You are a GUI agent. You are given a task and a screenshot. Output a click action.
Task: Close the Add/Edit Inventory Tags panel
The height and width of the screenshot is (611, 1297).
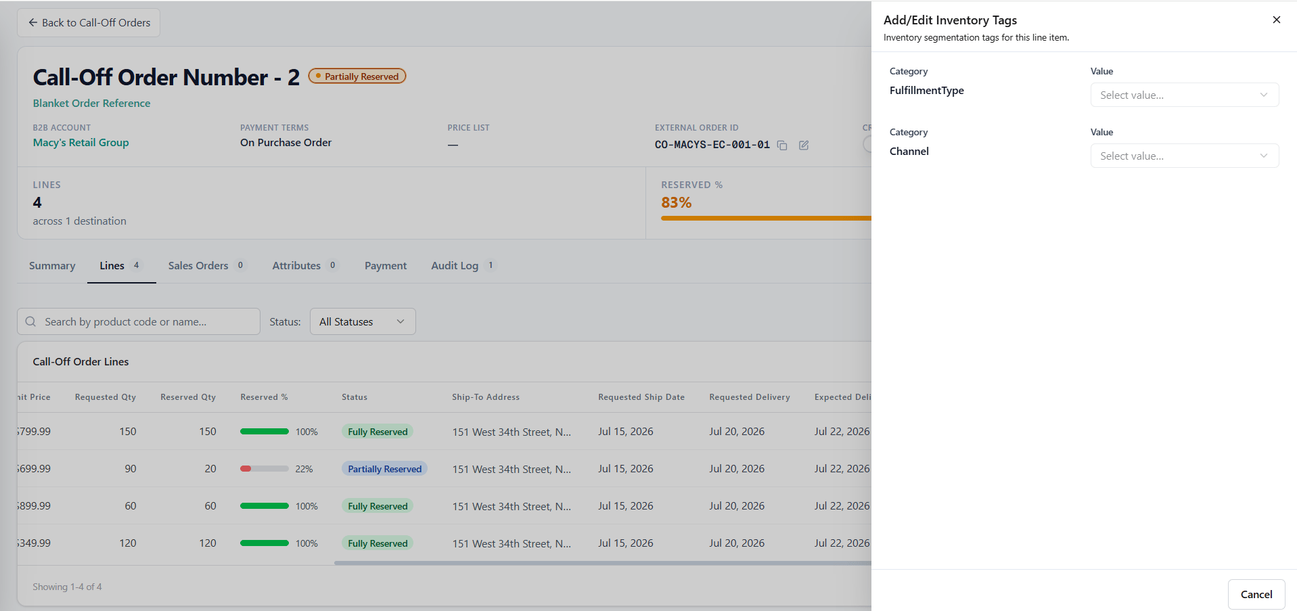[1276, 20]
